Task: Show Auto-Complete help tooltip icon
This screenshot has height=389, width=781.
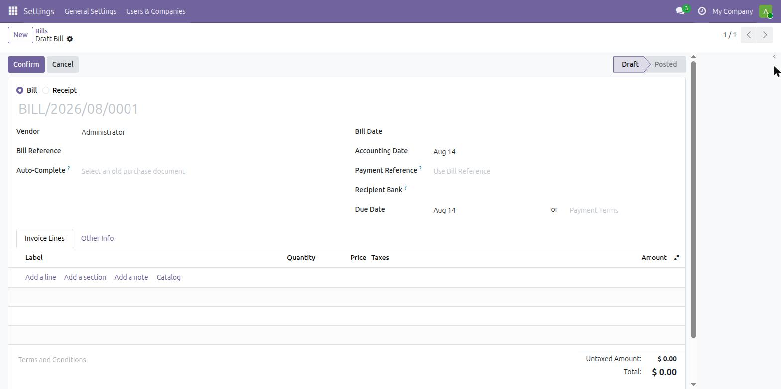Action: (x=69, y=168)
